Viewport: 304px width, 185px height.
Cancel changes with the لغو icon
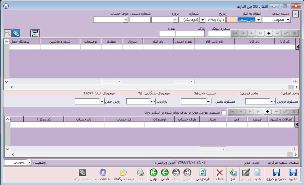coord(233,173)
